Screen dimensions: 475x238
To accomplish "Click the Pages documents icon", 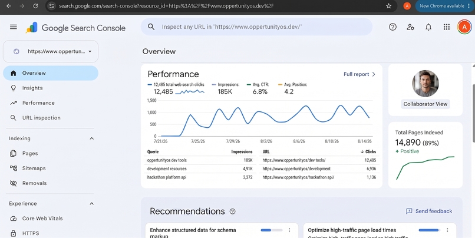I will (14, 154).
